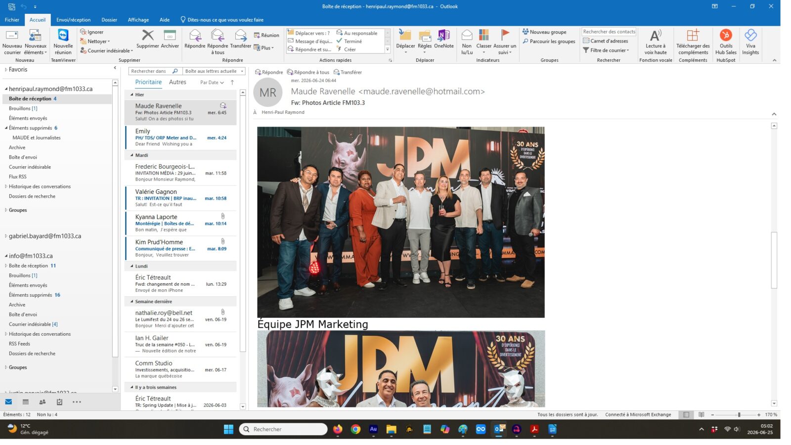Open Courrier indésirable dropdown in ribbon
791x445 pixels.
click(106, 50)
